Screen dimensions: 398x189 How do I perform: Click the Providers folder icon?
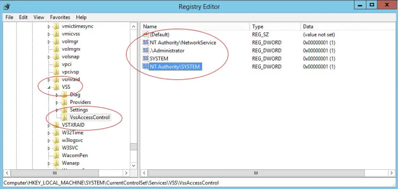[64, 102]
